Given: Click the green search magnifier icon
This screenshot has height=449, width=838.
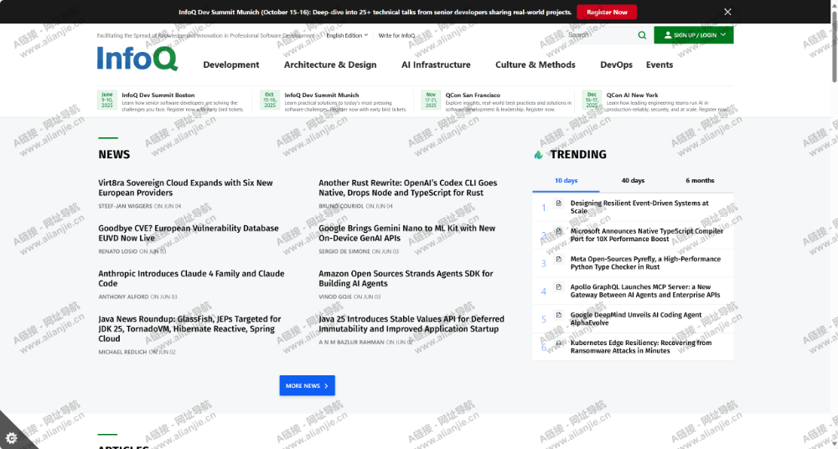Looking at the screenshot, I should point(642,35).
